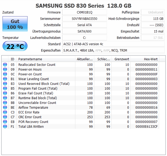The height and width of the screenshot is (156, 167).
Task: Select the ECC Error Rate parameter name
Action: (x=29, y=112)
